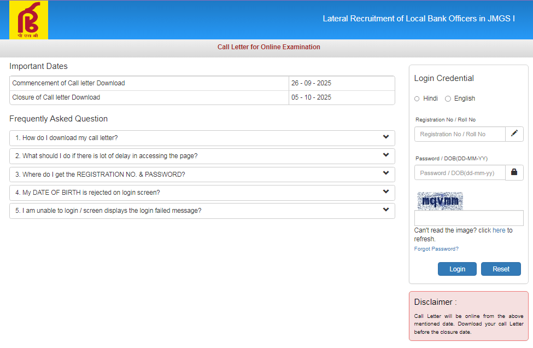Click the pencil icon beside Registration No

pos(514,134)
